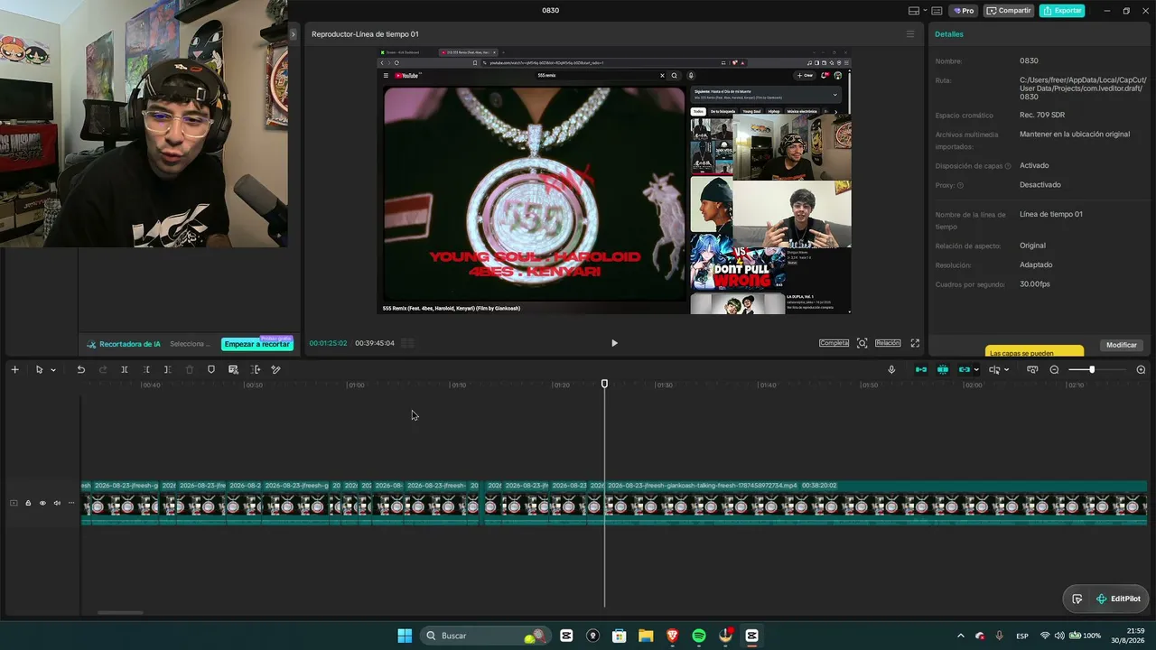The image size is (1156, 650).
Task: Delete left of playhead trim tool
Action: (x=146, y=369)
